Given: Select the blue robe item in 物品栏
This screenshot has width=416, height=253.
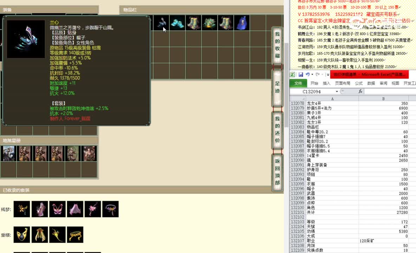Looking at the screenshot, I should [242, 23].
